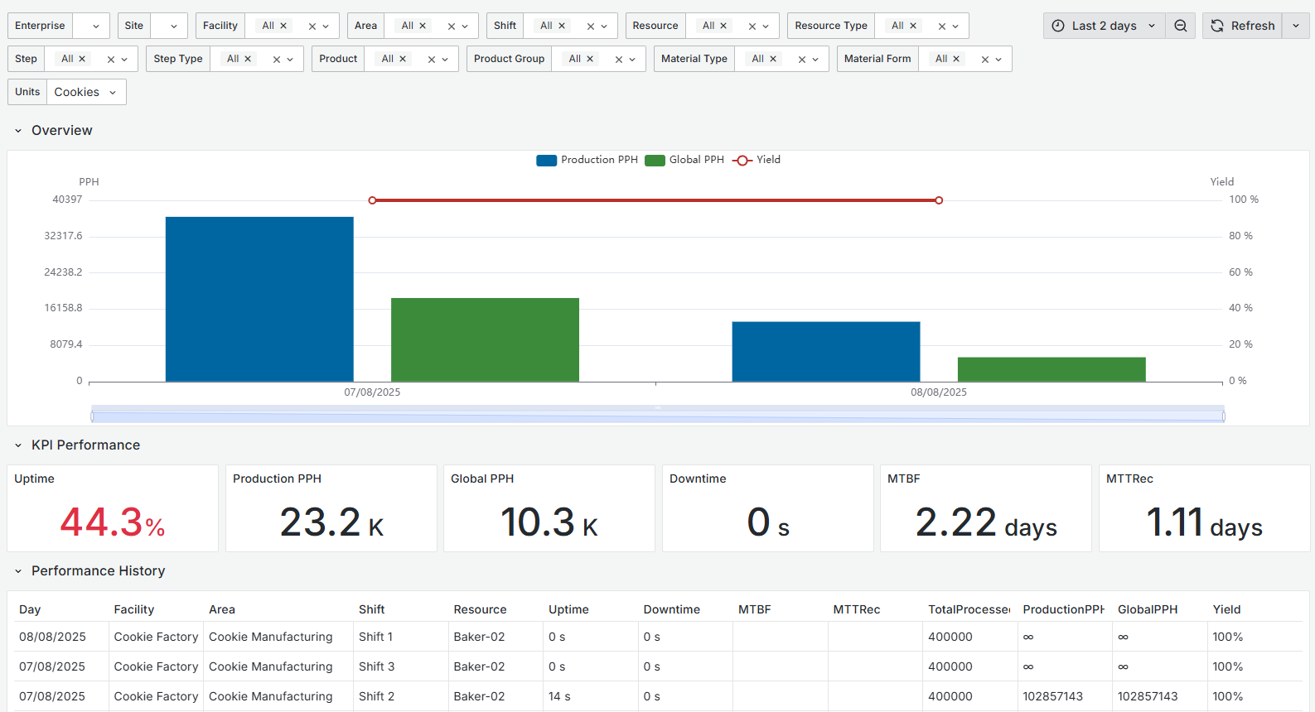Screen dimensions: 1315x712
Task: Remove the All tag in Step filter
Action: (x=82, y=59)
